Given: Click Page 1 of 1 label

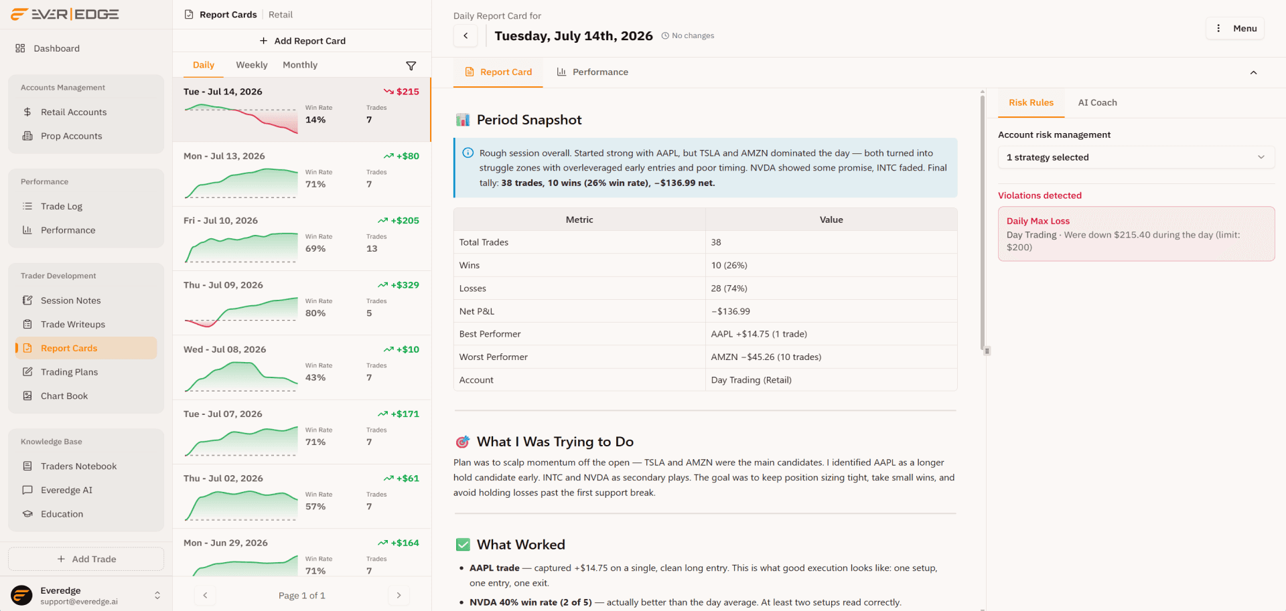Looking at the screenshot, I should [x=302, y=596].
